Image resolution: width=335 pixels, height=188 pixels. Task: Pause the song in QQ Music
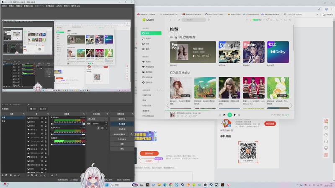coord(229,114)
